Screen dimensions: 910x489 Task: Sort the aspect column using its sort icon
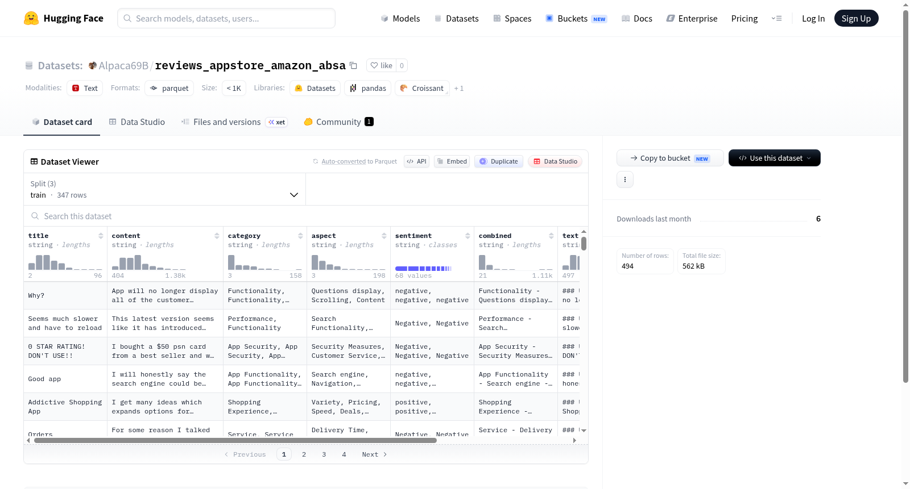coord(384,236)
